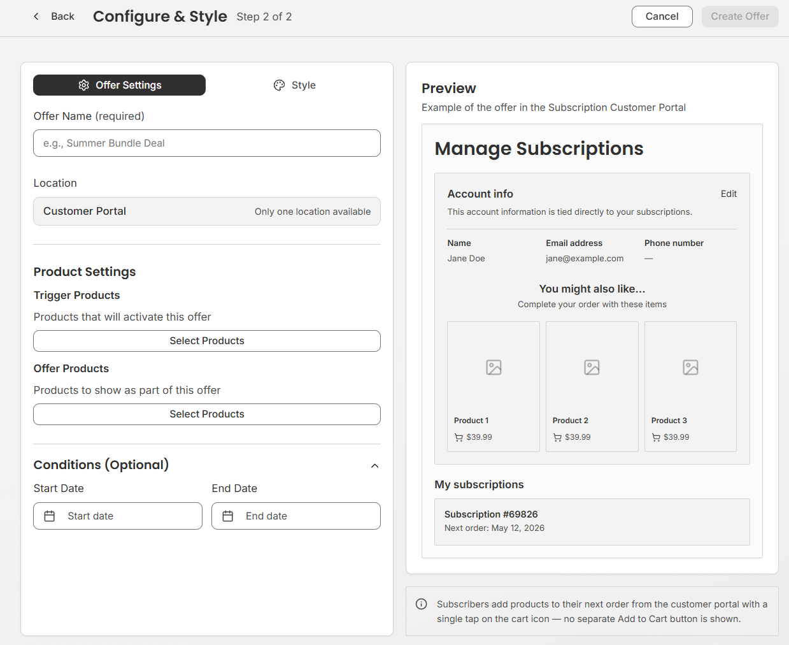Open the Subscription #69826 card
Image resolution: width=789 pixels, height=645 pixels.
click(x=592, y=522)
